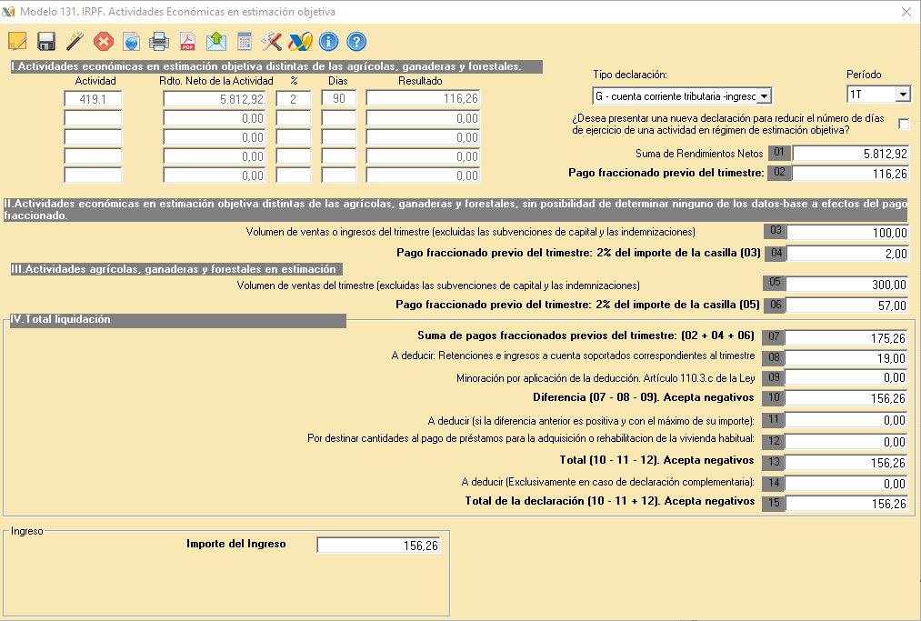The width and height of the screenshot is (921, 621).
Task: Click casilla 15 Total de la declaración field
Action: point(846,504)
